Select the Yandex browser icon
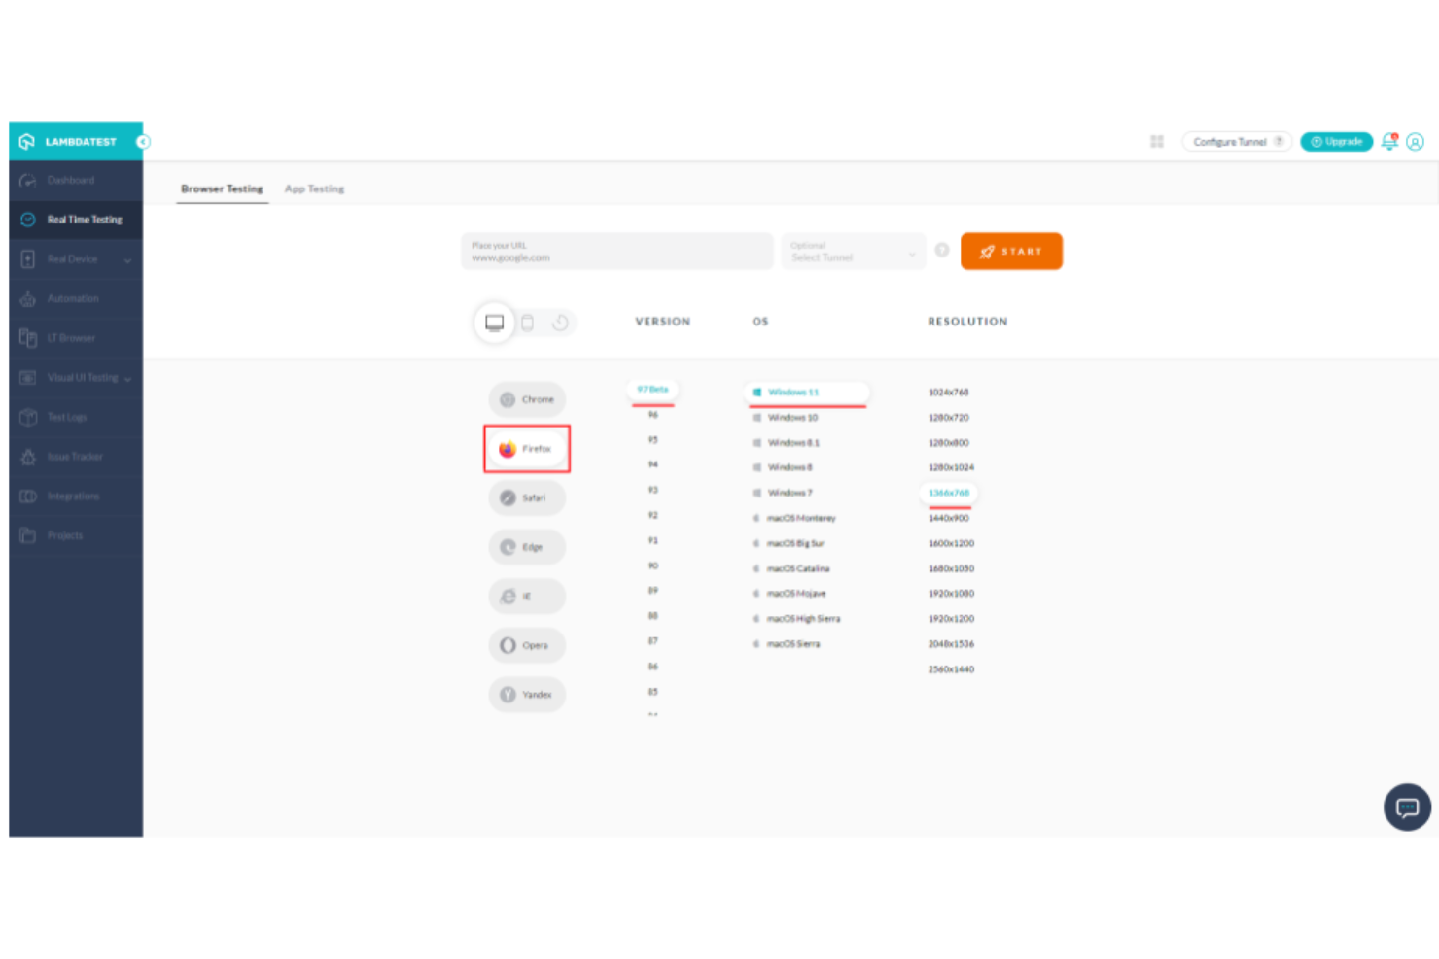 526,694
